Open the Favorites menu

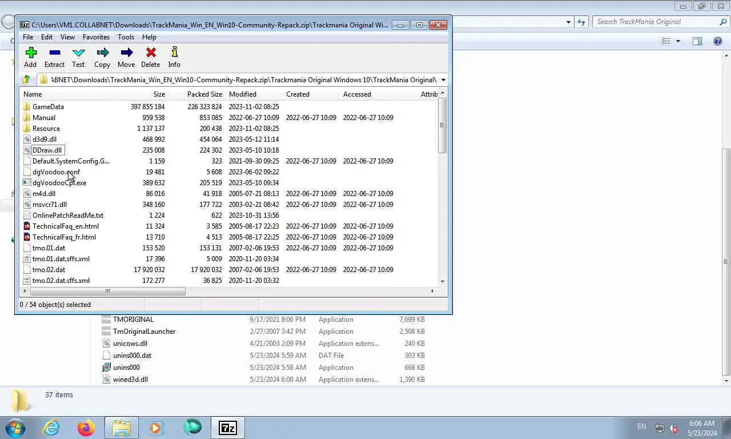coord(96,37)
